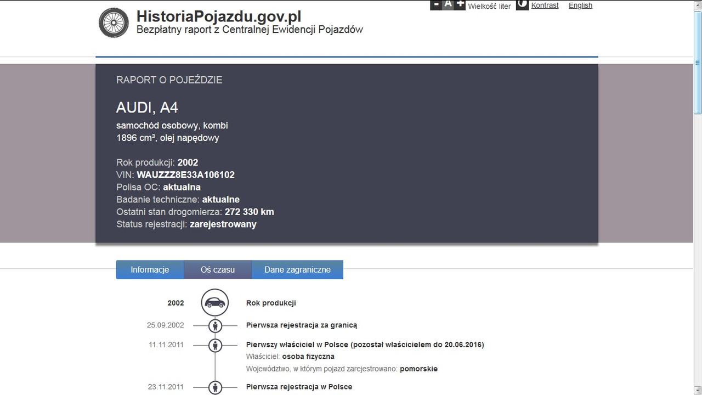The image size is (702, 395).
Task: Click the AUDI, A4 heading
Action: (x=147, y=108)
